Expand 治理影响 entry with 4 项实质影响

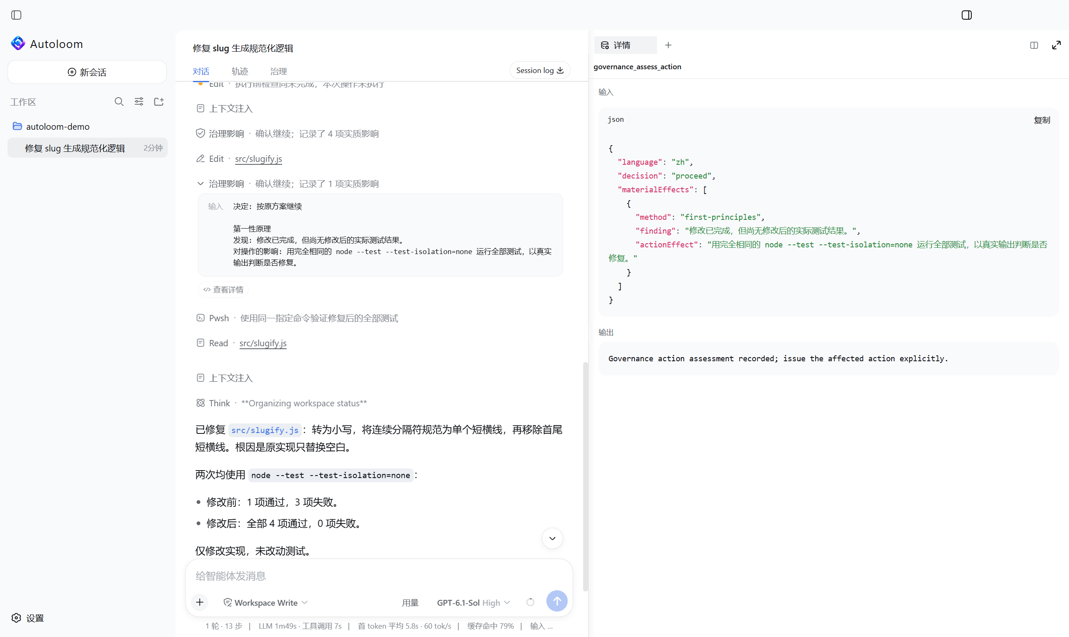click(287, 134)
